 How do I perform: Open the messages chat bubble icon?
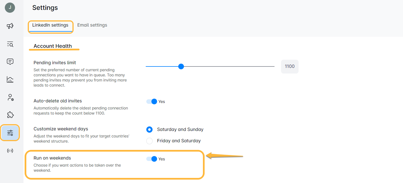(x=10, y=62)
